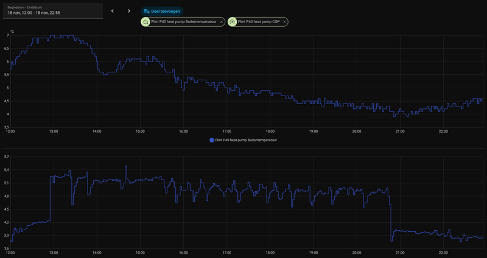Click the °C unit label of temperature chart
The width and height of the screenshot is (487, 258).
point(12,31)
